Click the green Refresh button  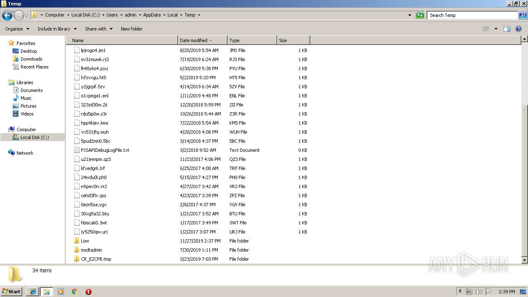[420, 15]
